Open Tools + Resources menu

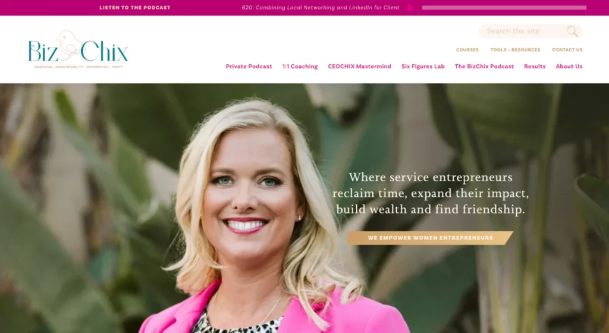515,50
